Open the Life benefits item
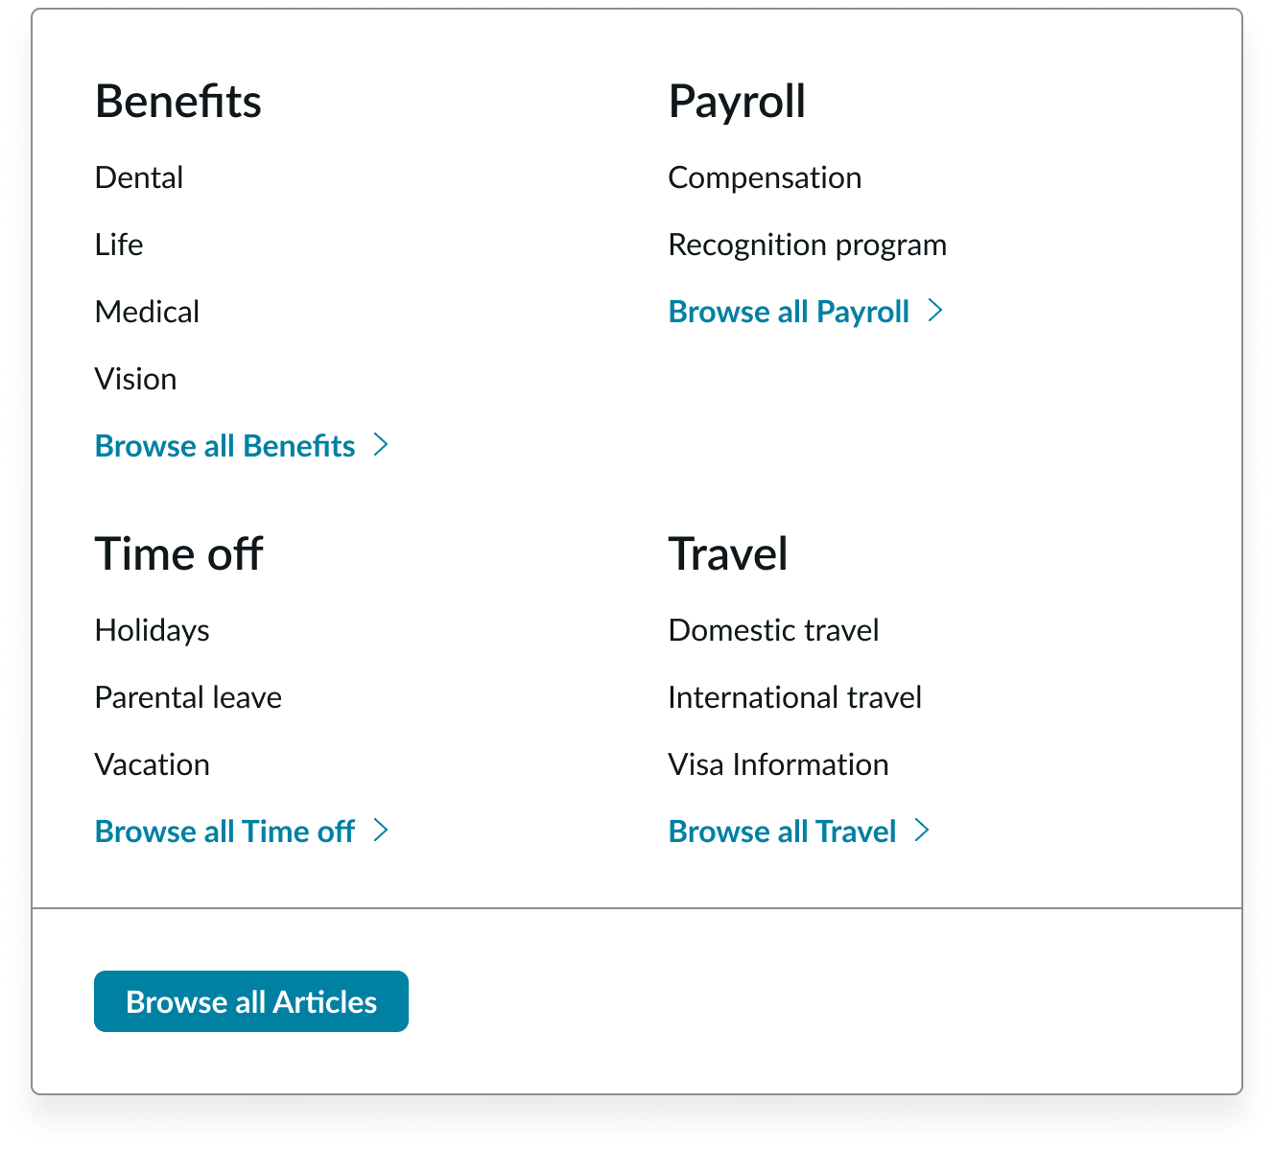The height and width of the screenshot is (1149, 1274). pyautogui.click(x=119, y=245)
